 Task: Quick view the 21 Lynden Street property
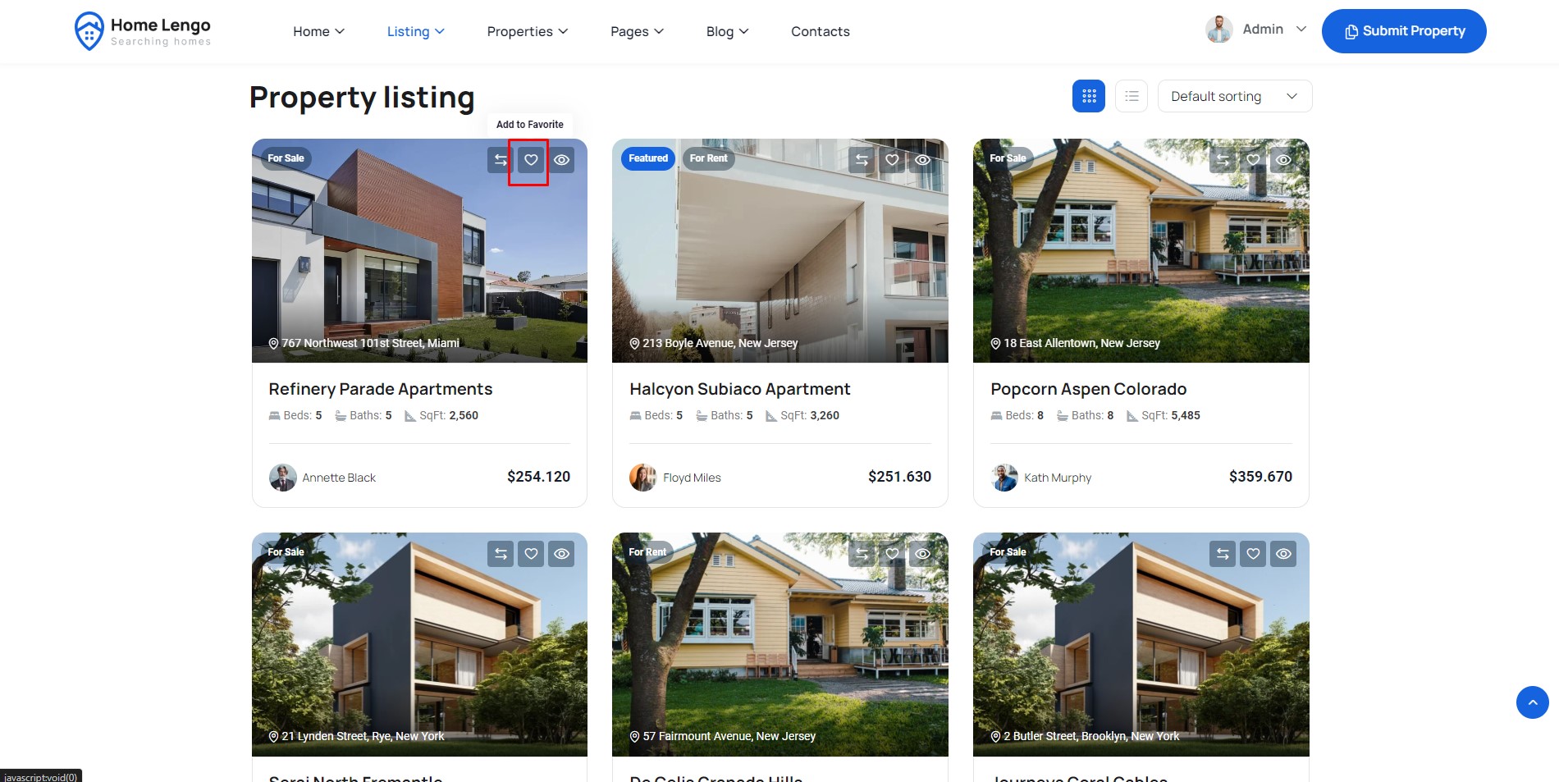tap(562, 554)
